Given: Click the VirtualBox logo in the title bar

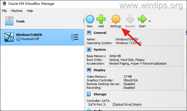Looking at the screenshot, I should [4, 4].
